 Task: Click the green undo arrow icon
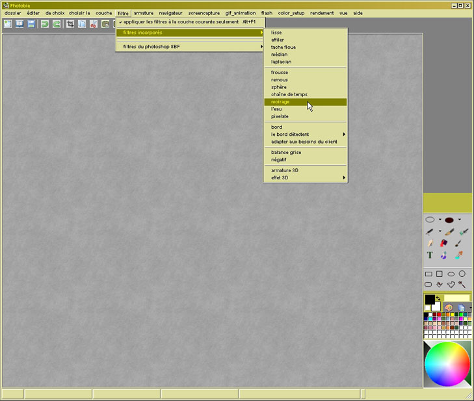(x=45, y=24)
